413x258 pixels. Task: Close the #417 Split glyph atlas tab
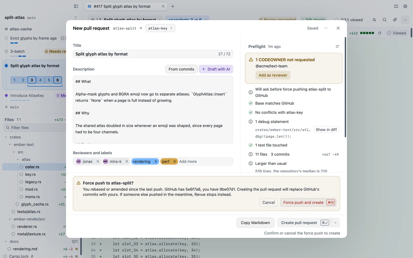163,6
